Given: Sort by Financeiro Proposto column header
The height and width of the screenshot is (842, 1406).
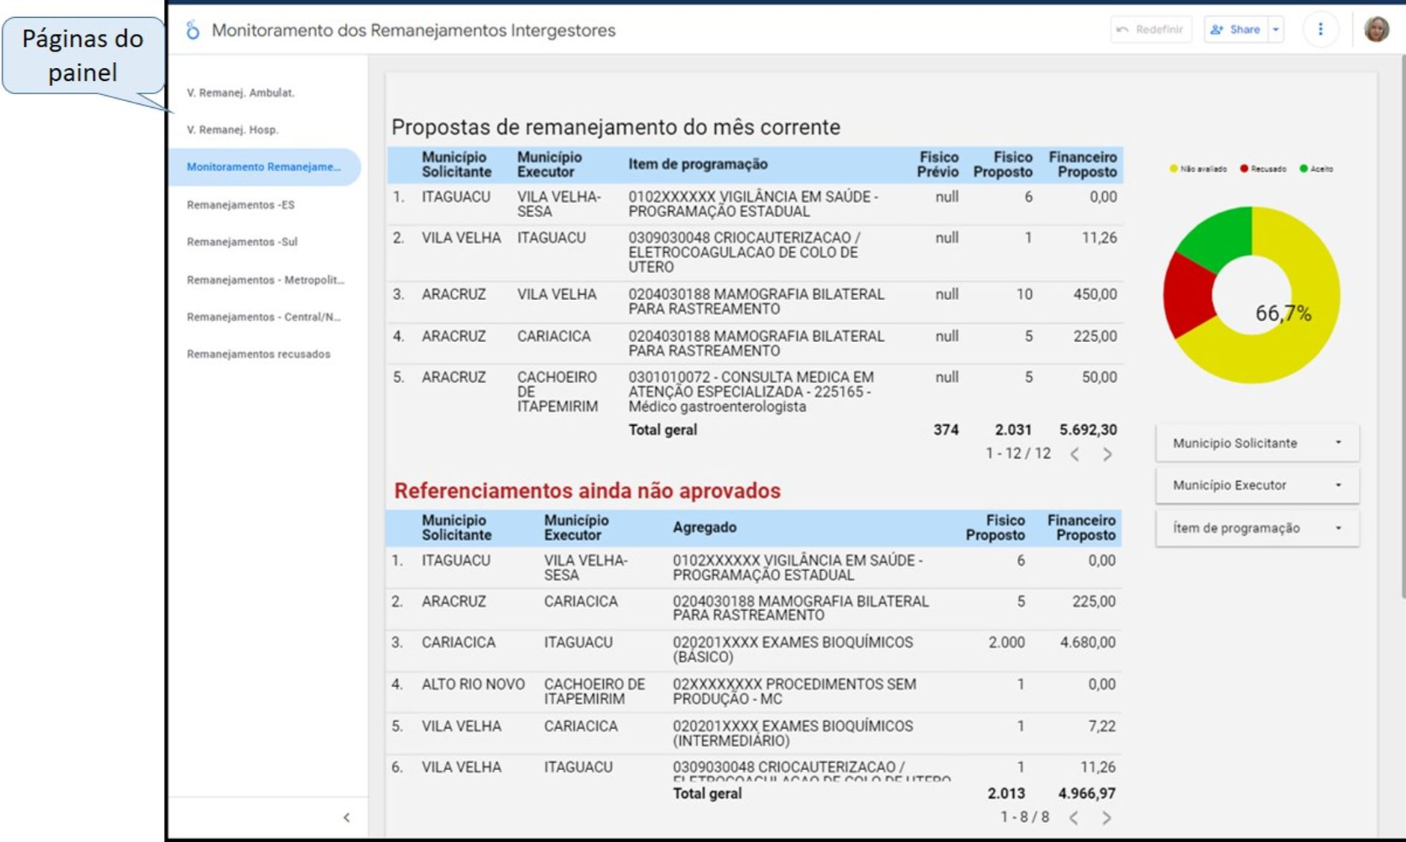Looking at the screenshot, I should [x=1082, y=165].
